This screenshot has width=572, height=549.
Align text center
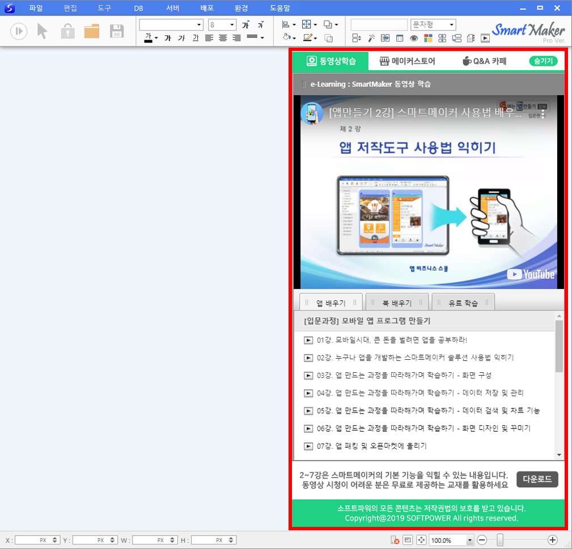(x=223, y=37)
